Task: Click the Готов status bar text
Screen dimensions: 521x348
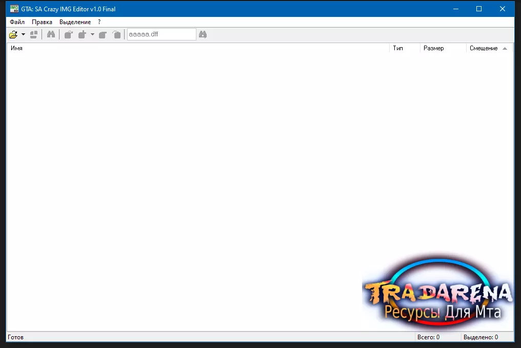Action: (x=15, y=337)
